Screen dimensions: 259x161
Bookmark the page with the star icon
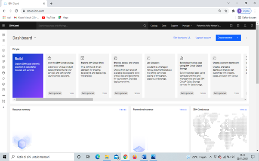[x=225, y=11]
